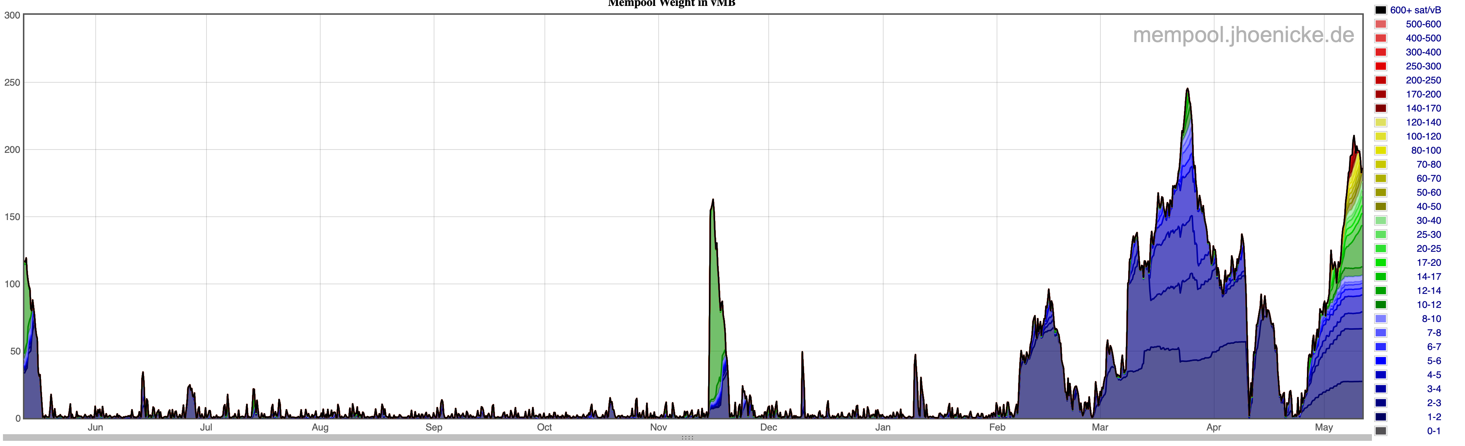
Task: Click the 500-600 legend color swatch
Action: click(x=1380, y=24)
